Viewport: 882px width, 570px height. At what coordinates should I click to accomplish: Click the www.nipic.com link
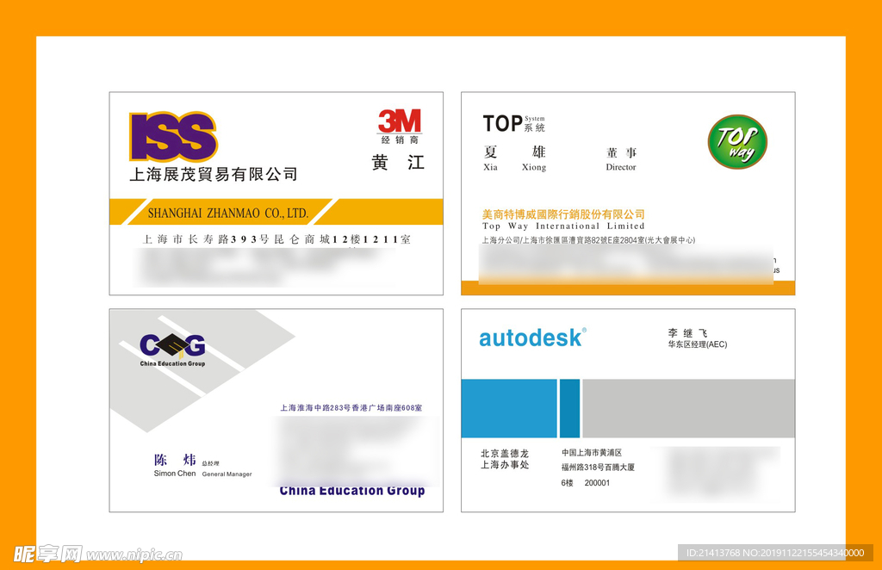[134, 555]
